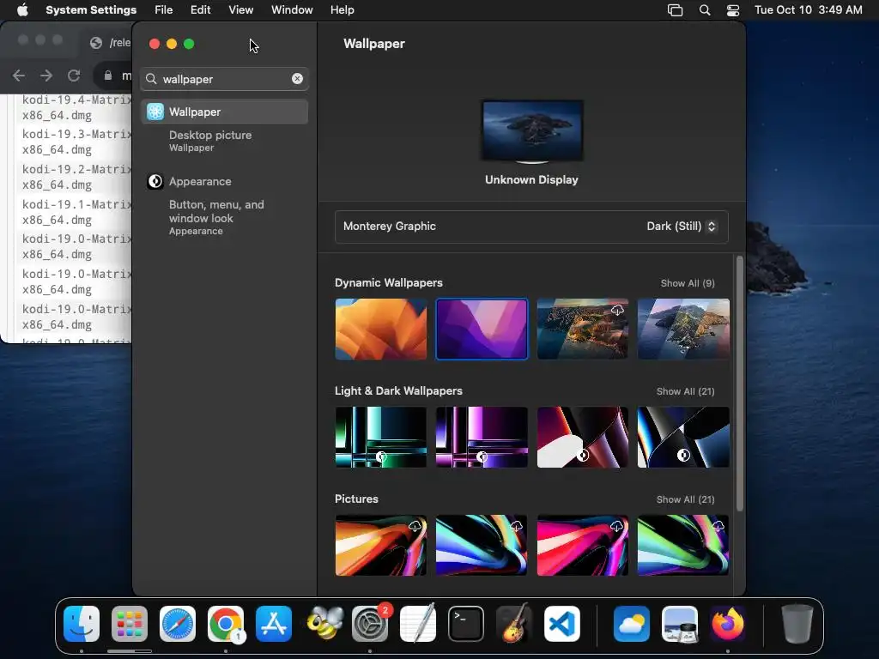The height and width of the screenshot is (659, 879).
Task: Open GarageBand from the dock
Action: pos(513,624)
